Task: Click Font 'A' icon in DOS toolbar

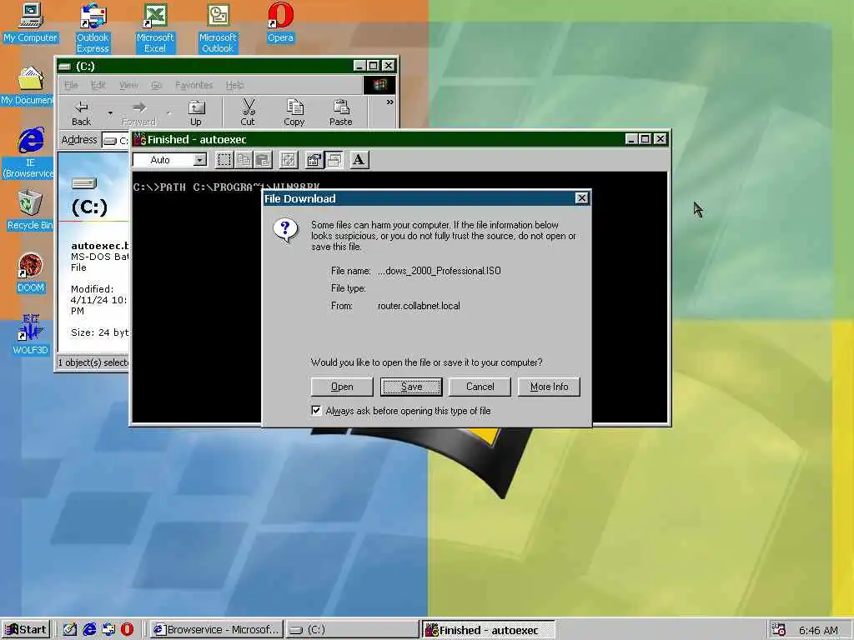Action: pos(359,160)
